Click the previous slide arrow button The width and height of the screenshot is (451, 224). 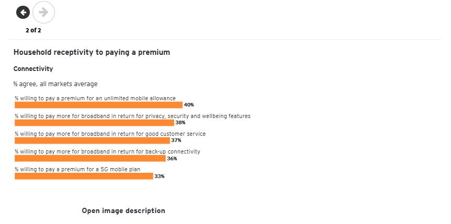23,12
